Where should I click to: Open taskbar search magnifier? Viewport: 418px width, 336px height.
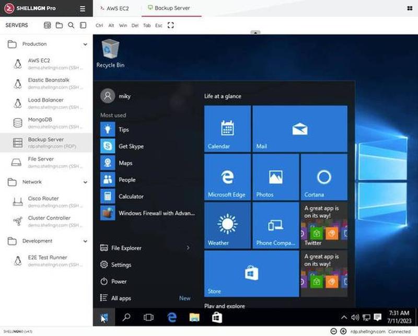click(x=126, y=317)
